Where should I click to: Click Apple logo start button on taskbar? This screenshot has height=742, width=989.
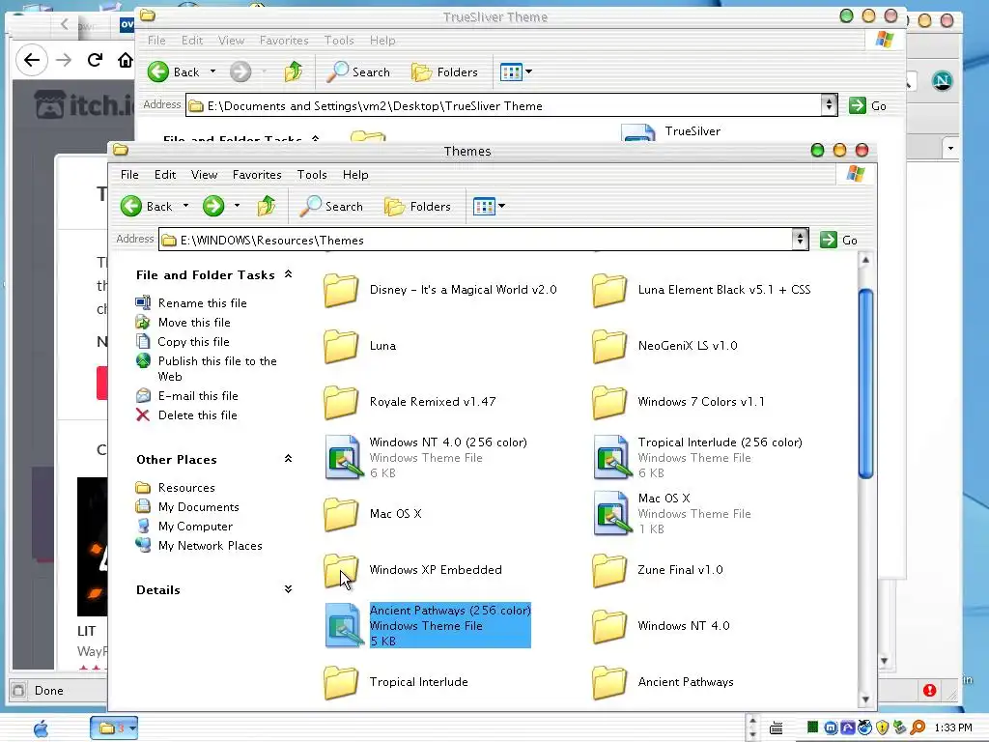[41, 728]
